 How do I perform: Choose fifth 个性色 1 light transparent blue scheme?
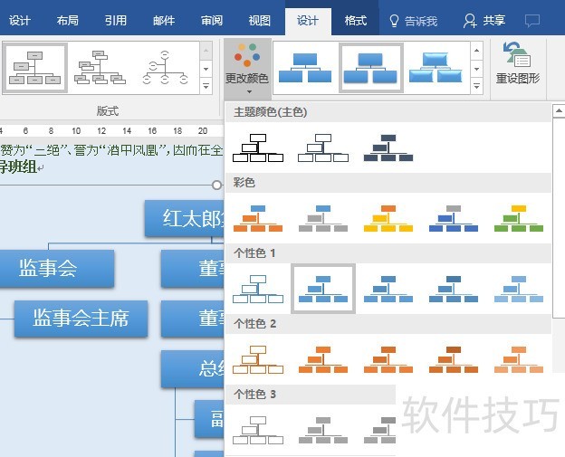coord(519,290)
